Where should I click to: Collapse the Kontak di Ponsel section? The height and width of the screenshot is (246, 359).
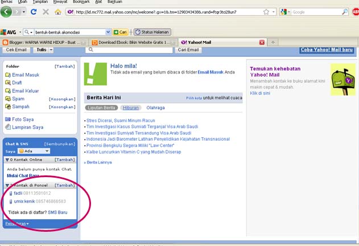(7, 185)
